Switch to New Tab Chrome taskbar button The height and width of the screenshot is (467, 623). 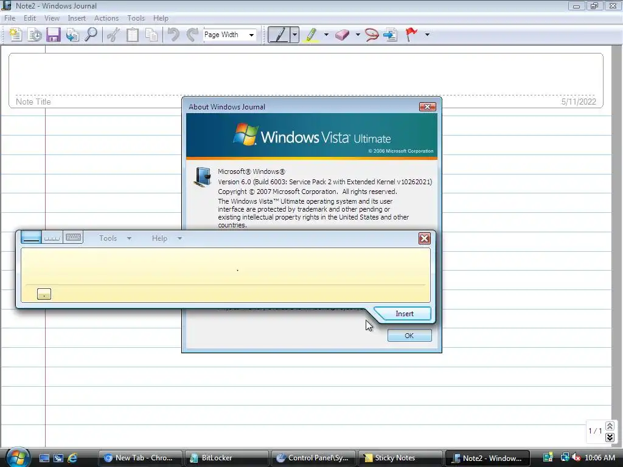point(140,458)
